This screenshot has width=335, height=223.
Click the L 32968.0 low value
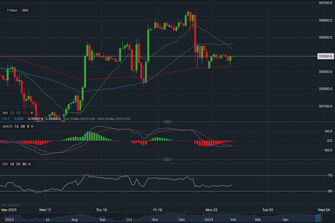[53, 119]
